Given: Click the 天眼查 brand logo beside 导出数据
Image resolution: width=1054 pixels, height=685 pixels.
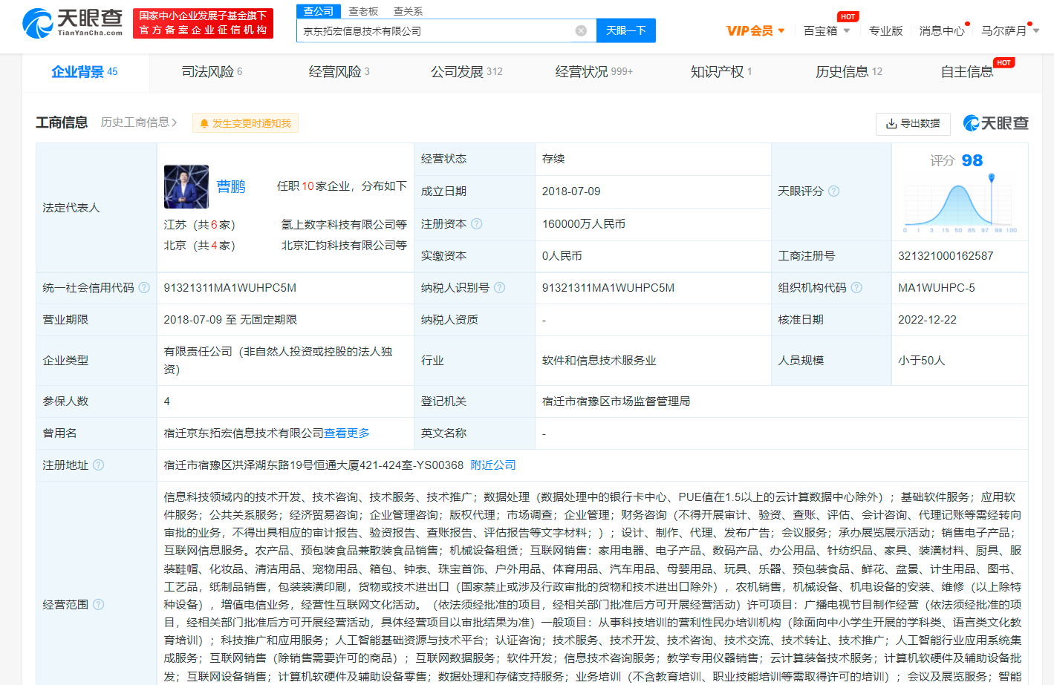Looking at the screenshot, I should (995, 123).
